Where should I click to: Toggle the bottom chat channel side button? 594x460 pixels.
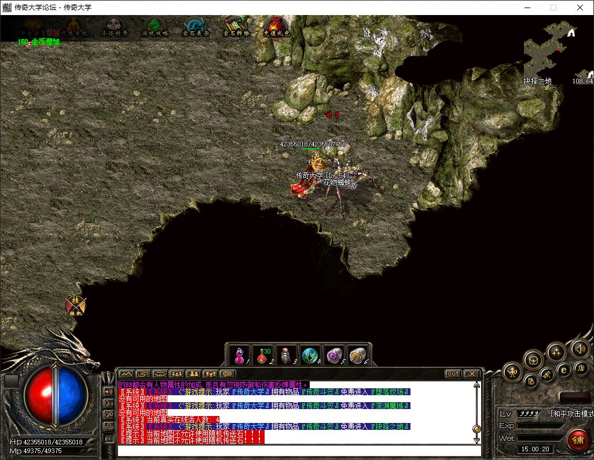109,439
